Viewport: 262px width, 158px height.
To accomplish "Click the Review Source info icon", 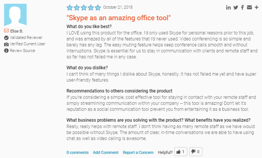I will click(x=7, y=51).
